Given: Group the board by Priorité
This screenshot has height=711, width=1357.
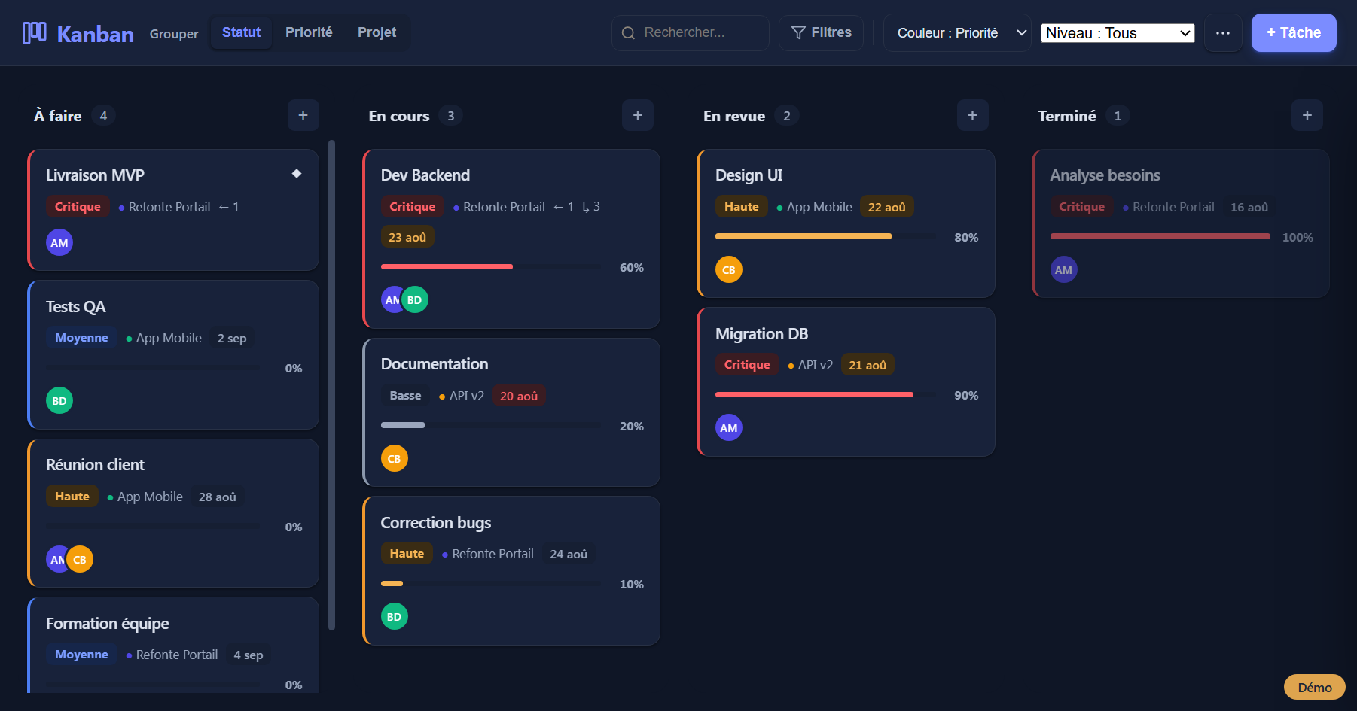Looking at the screenshot, I should pyautogui.click(x=309, y=32).
